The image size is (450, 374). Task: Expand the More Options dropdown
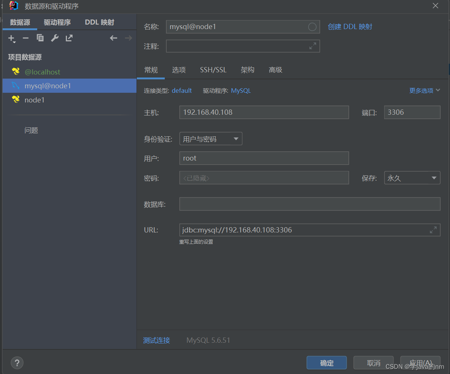pyautogui.click(x=425, y=91)
